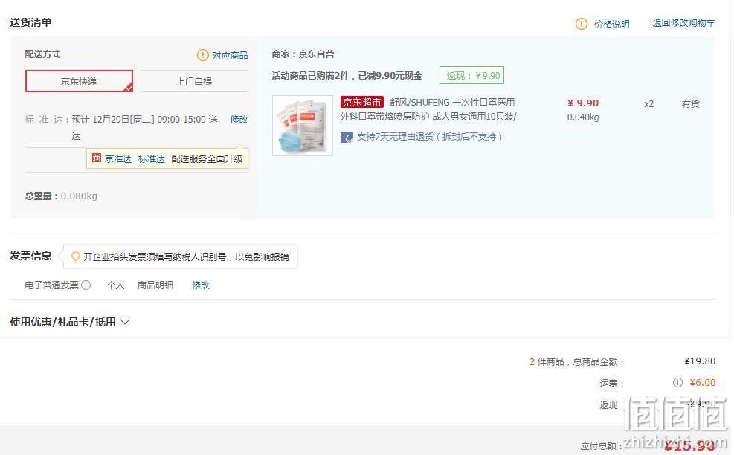Click the taxpayer ID invoice tip text
This screenshot has width=734, height=455.
(186, 256)
